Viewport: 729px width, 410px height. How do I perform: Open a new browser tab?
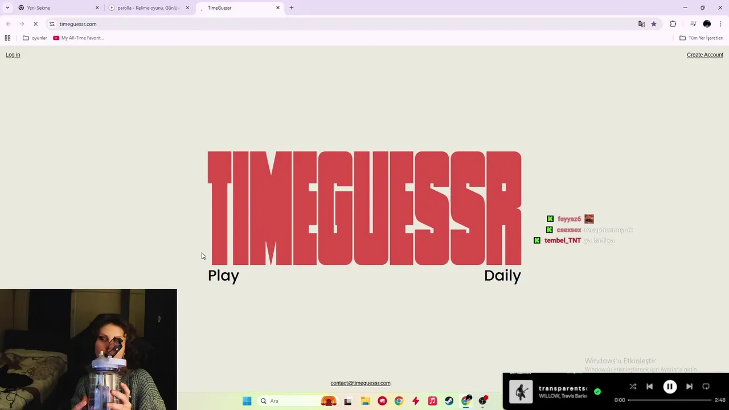[292, 8]
